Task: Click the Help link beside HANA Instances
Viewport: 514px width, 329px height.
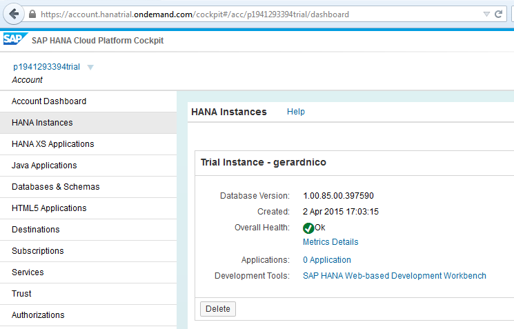Action: coord(296,112)
